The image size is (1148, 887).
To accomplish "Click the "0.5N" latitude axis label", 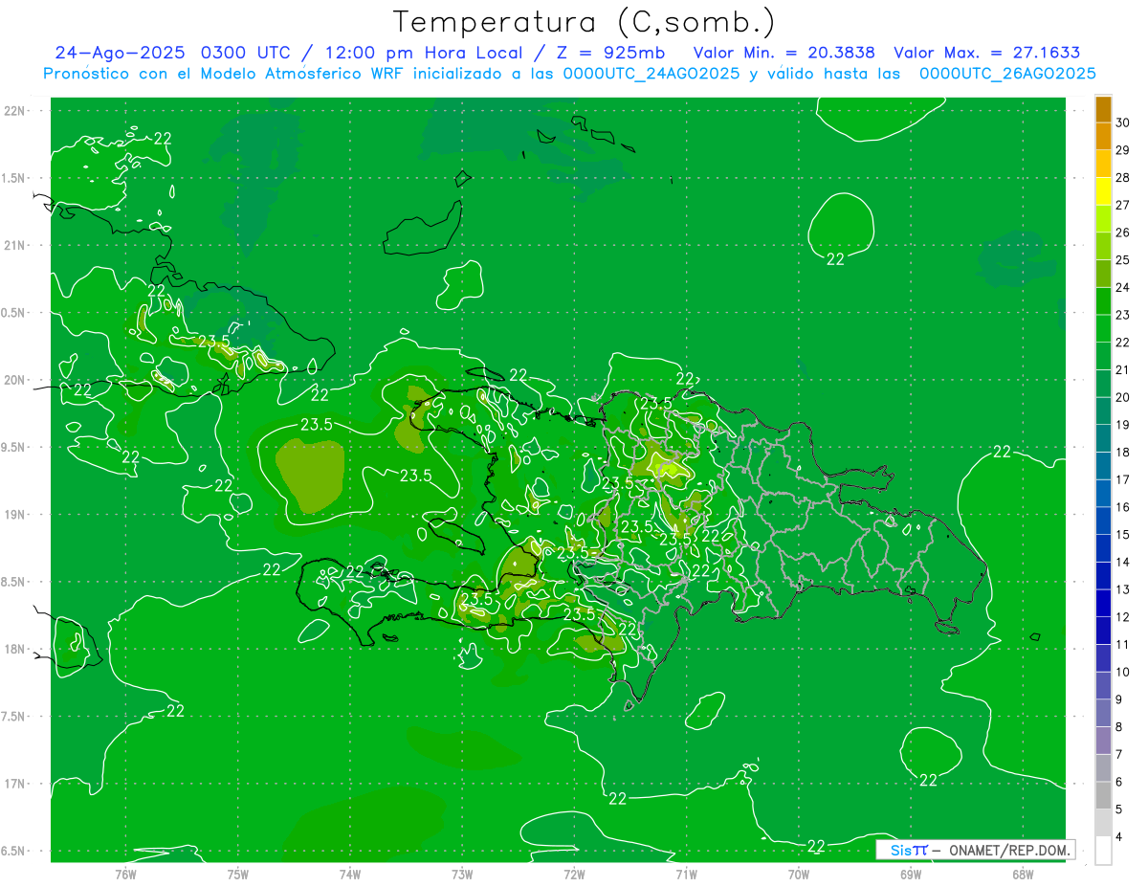I will click(x=14, y=313).
